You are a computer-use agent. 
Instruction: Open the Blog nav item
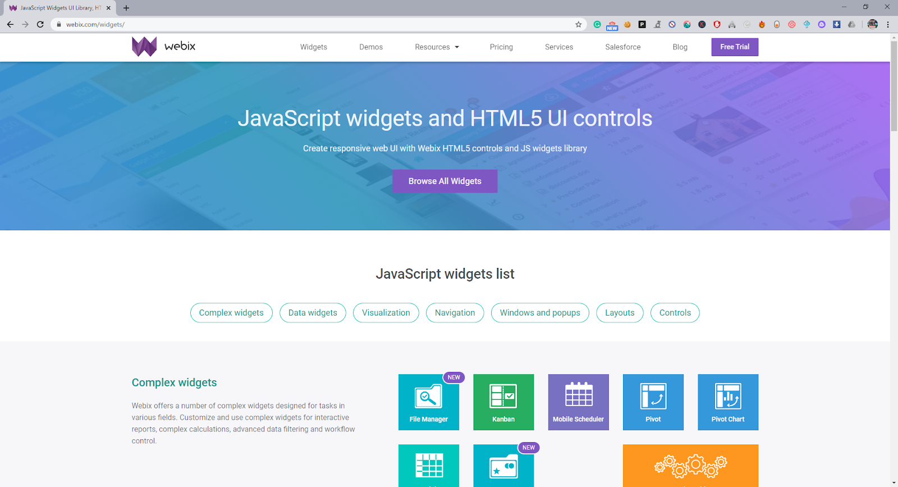[680, 47]
